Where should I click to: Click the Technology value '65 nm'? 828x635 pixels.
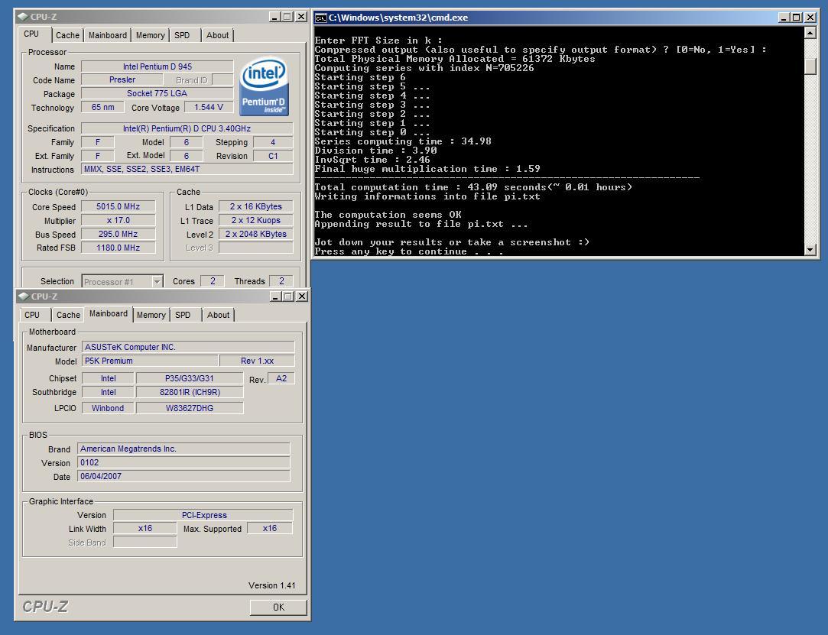click(102, 107)
